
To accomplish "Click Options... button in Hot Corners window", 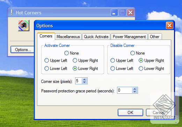I will click(x=22, y=50).
